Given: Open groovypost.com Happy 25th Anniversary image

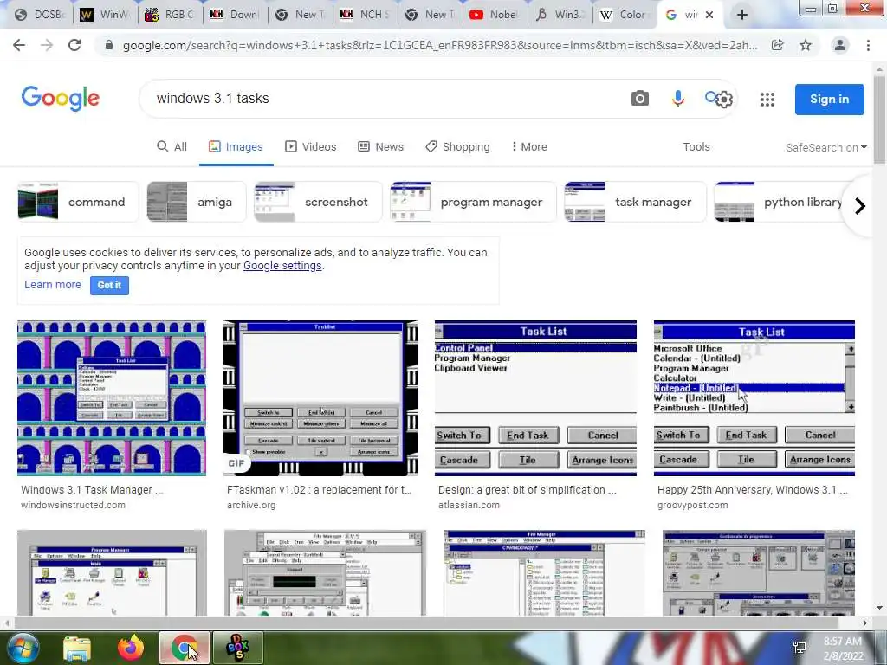Looking at the screenshot, I should point(754,398).
